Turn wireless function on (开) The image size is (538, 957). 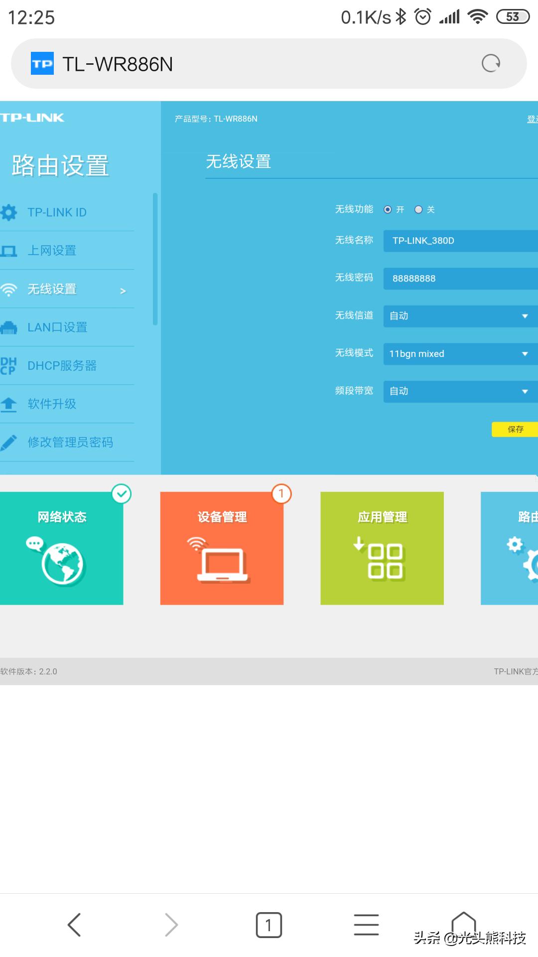(x=388, y=209)
